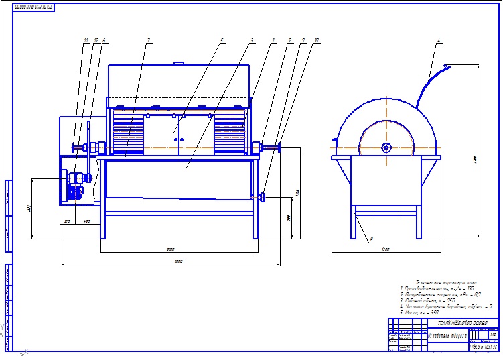The width and height of the screenshot is (503, 356).
Task: Select the hexagonal shaft end in side view
Action: pos(387,147)
